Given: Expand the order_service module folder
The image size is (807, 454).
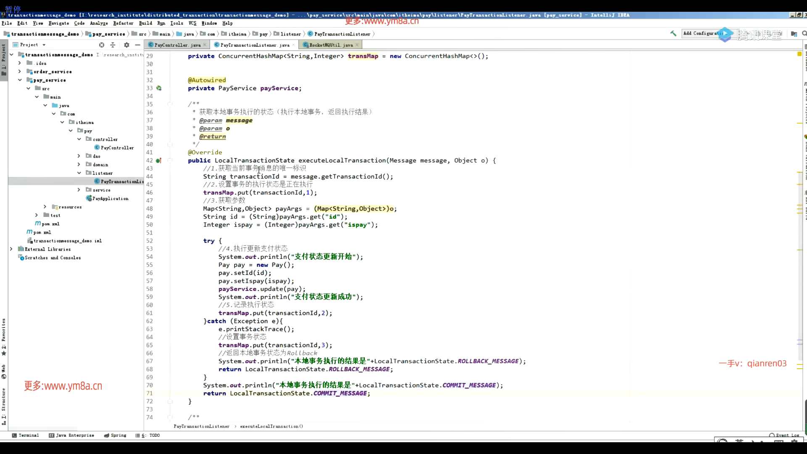Looking at the screenshot, I should coord(19,72).
